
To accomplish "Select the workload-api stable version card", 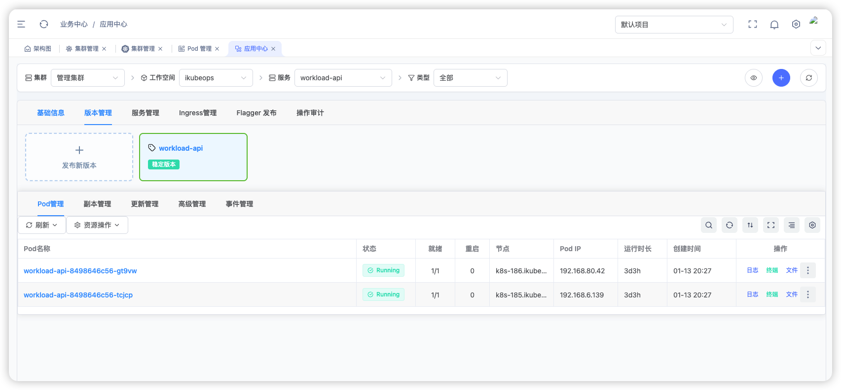I will [x=193, y=157].
